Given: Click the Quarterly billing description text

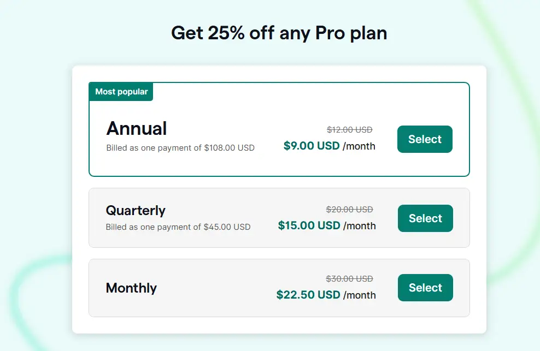Looking at the screenshot, I should pyautogui.click(x=178, y=227).
